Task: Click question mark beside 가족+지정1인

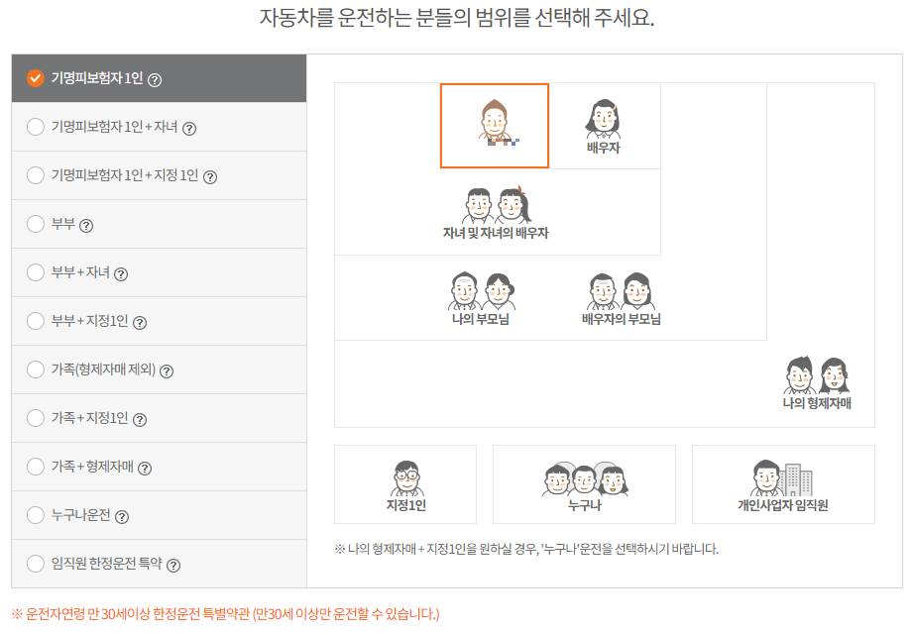Action: click(x=140, y=419)
